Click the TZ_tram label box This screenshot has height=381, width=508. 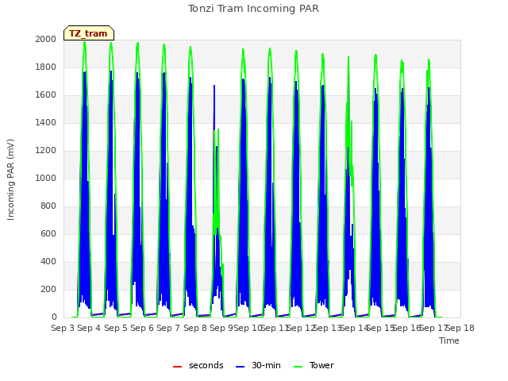88,33
